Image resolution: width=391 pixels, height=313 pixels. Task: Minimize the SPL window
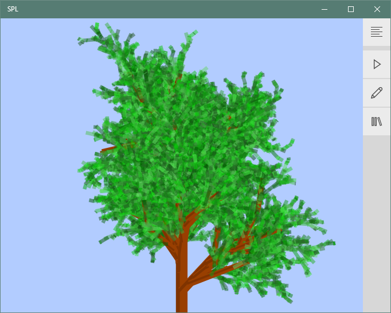point(324,9)
